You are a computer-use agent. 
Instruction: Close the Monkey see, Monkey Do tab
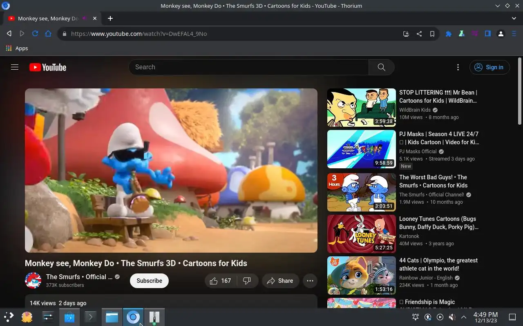pos(95,18)
